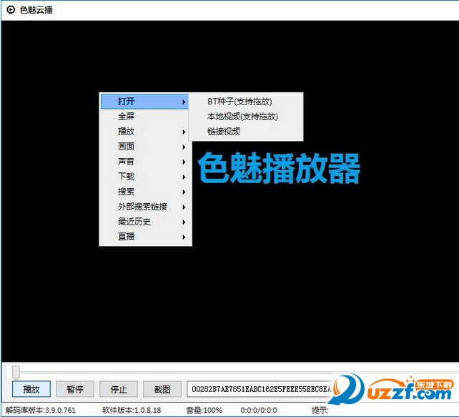Viewport: 459px width, 417px height.
Task: Expand the arrow next to 最近历史
Action: coord(184,222)
